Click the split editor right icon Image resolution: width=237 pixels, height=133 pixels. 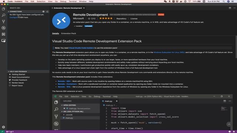point(230,8)
